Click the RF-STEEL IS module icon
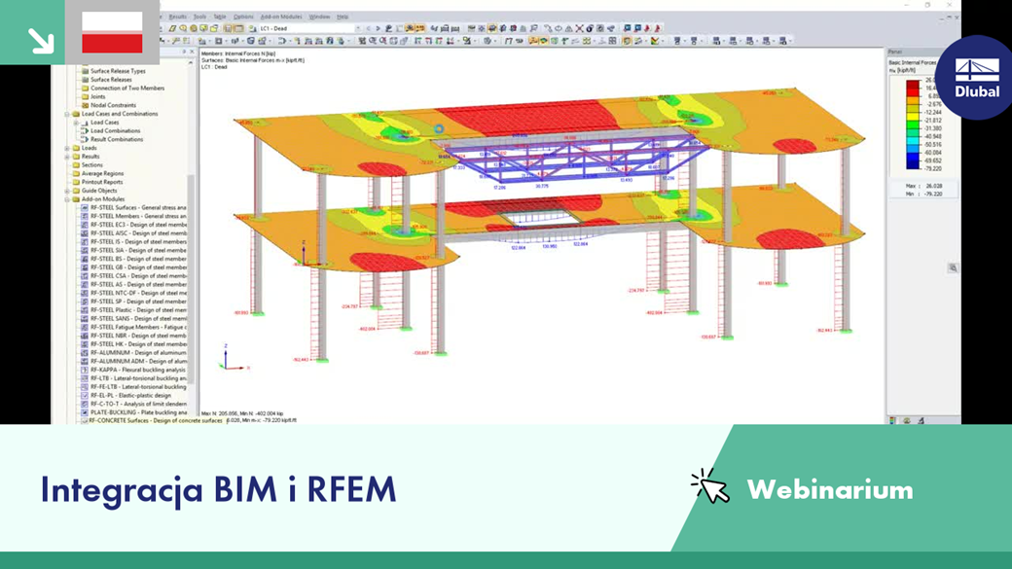The width and height of the screenshot is (1012, 569). coord(85,242)
